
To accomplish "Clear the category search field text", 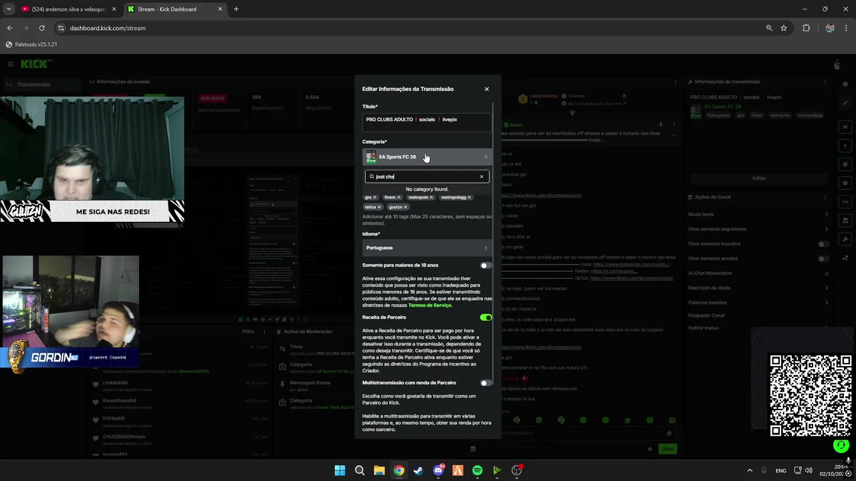I will (481, 176).
